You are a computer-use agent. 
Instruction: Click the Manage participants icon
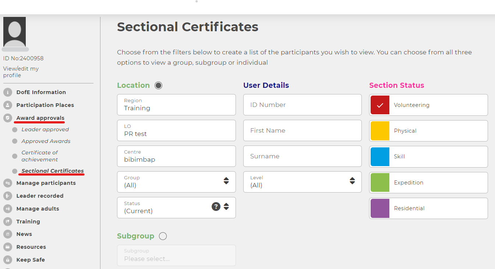point(8,183)
